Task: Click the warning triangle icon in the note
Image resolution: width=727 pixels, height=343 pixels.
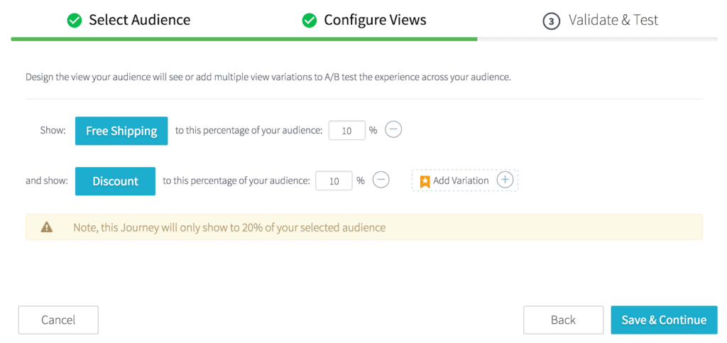Action: [47, 227]
